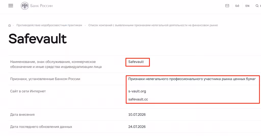Click the 'Сайт в сети Интернет' row label
Viewport: 261px width, 136px height.
point(28,91)
